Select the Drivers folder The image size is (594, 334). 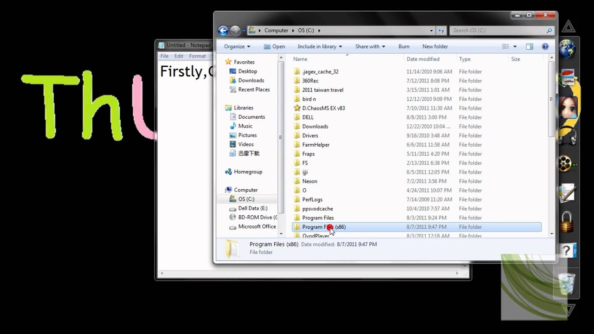(x=310, y=135)
